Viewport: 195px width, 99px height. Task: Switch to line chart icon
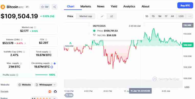click(x=102, y=16)
